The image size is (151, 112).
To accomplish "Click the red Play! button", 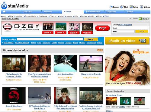I will point(102,28).
